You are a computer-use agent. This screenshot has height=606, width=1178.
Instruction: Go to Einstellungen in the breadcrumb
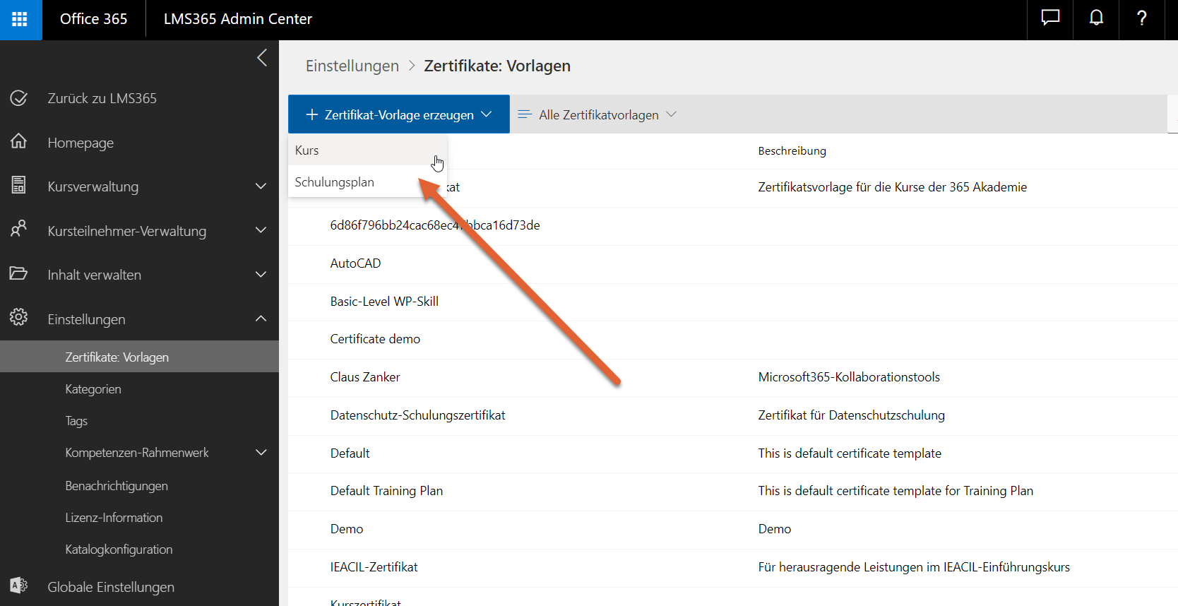click(x=352, y=66)
